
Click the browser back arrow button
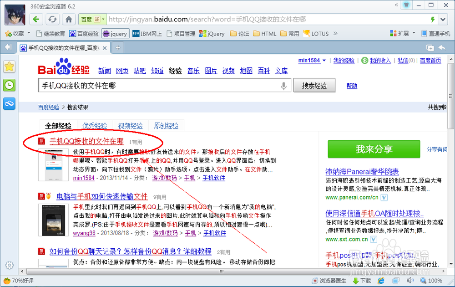tap(36, 20)
